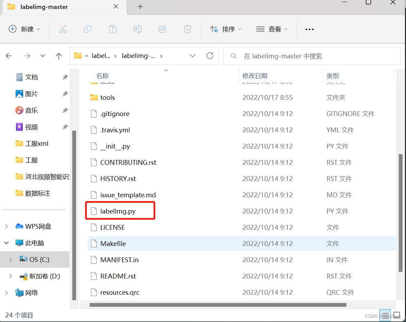Image resolution: width=406 pixels, height=322 pixels.
Task: Click the label... breadcrumb segment
Action: pos(101,56)
